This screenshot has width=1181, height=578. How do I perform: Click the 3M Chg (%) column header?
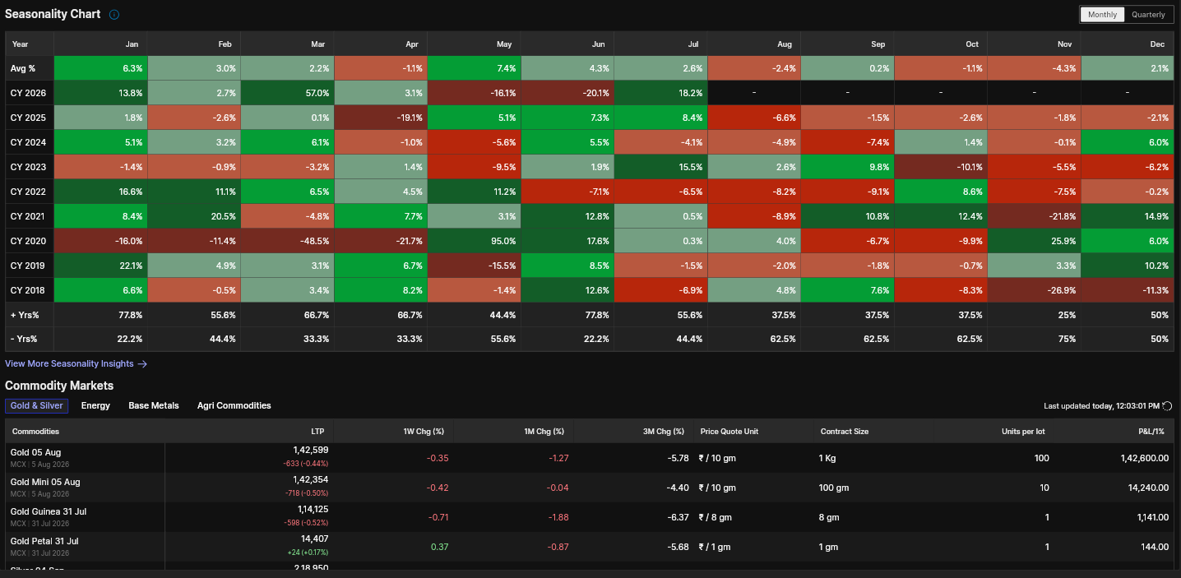[x=664, y=431]
